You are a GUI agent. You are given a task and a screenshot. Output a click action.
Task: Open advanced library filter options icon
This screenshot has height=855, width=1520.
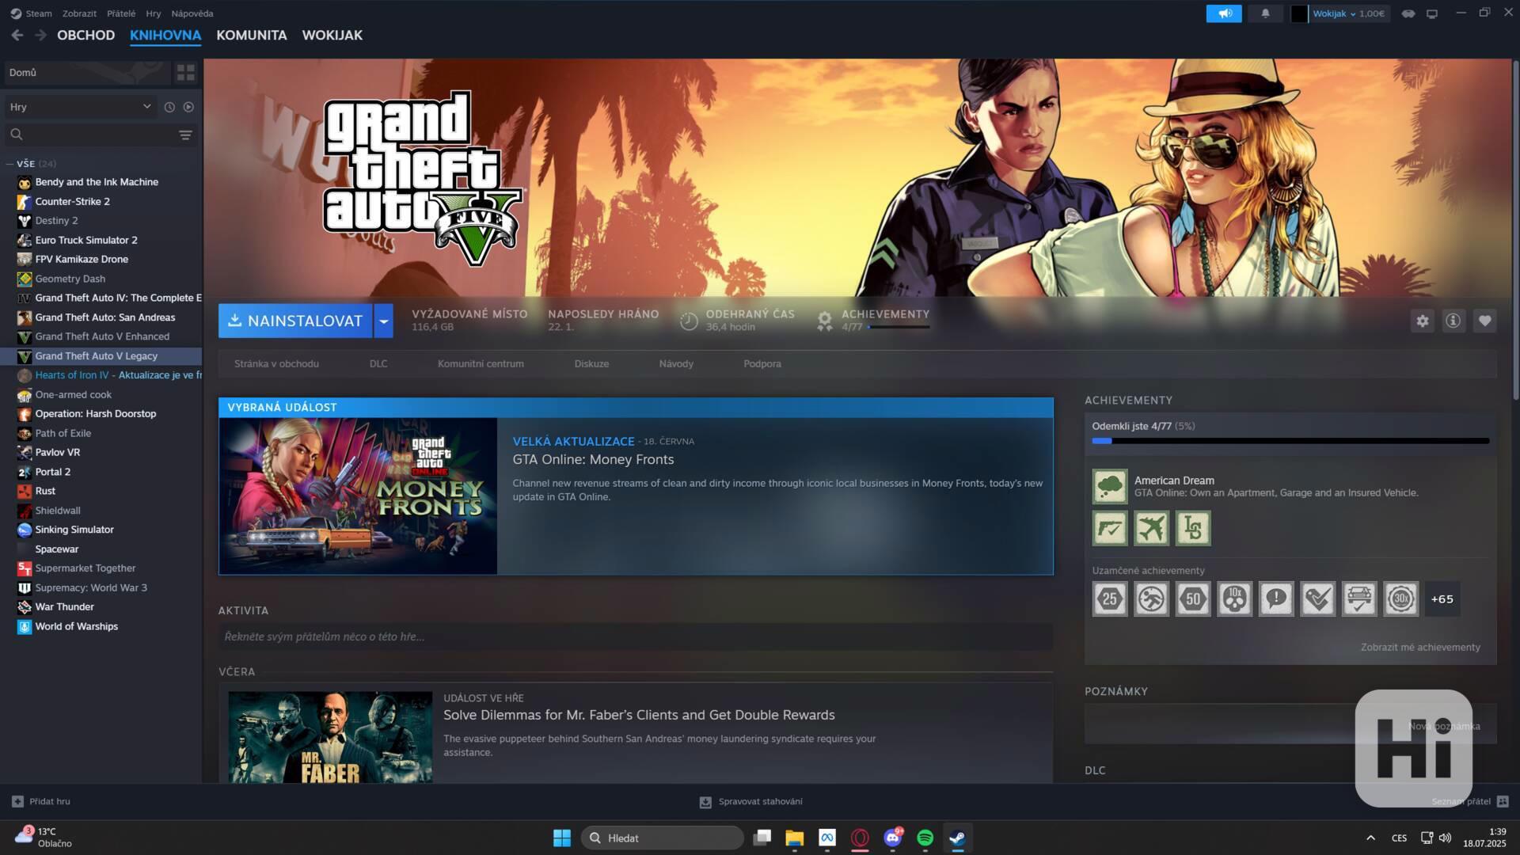[x=185, y=135]
